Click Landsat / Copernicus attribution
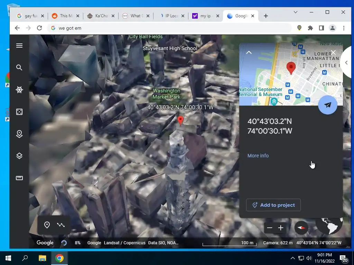 [x=124, y=243]
